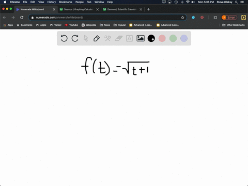Image resolution: width=248 pixels, height=186 pixels.
Task: Open the Apps bookmark shortcut
Action: click(x=8, y=25)
